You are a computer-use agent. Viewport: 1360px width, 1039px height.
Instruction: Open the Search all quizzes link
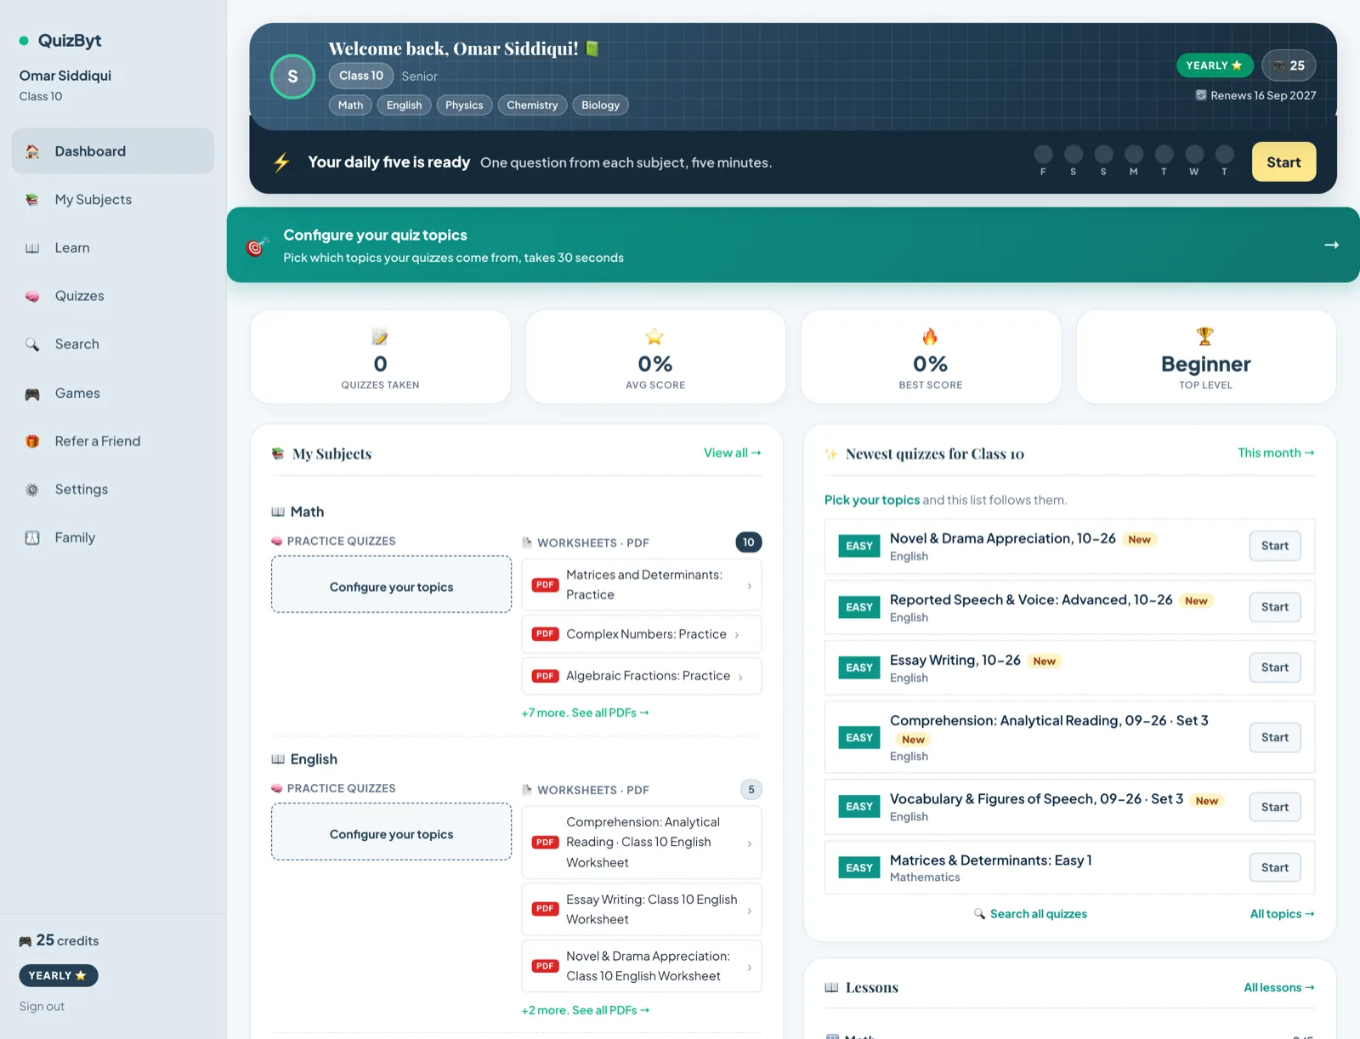(1030, 914)
